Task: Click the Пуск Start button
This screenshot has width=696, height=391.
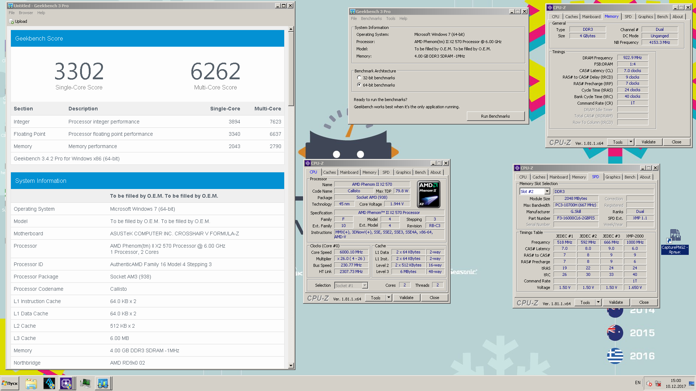Action: tap(10, 383)
